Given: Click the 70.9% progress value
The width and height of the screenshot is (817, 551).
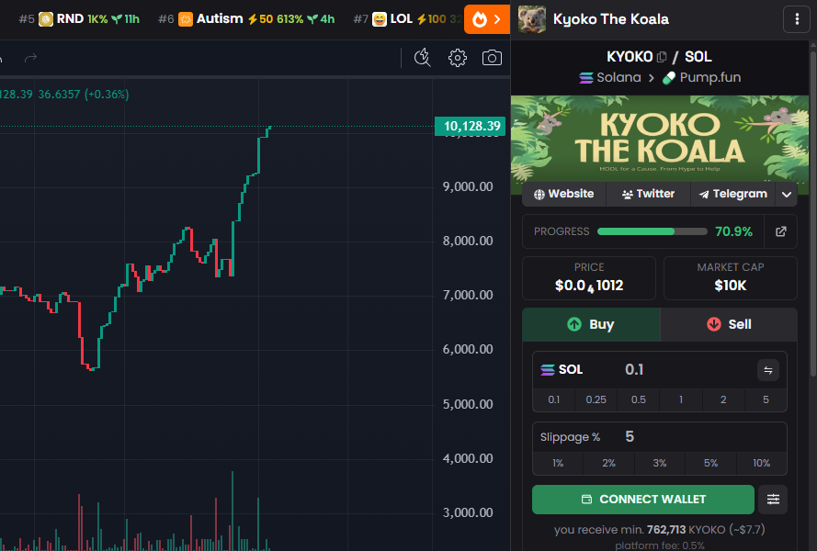Looking at the screenshot, I should [733, 231].
